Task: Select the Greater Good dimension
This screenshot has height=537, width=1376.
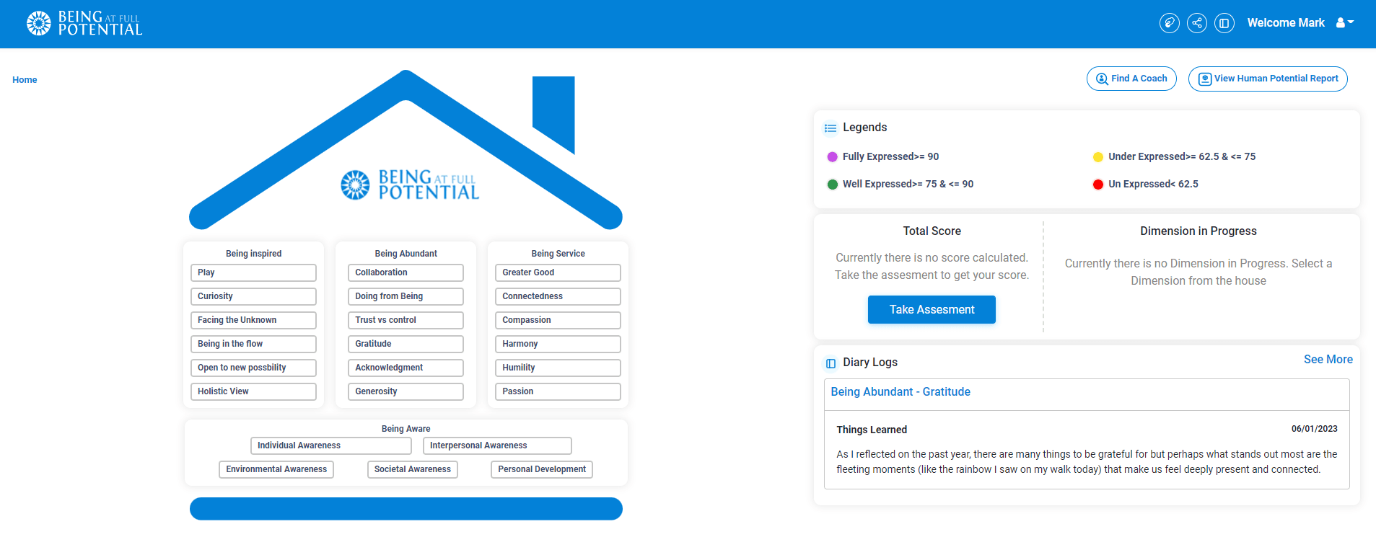Action: coord(558,272)
